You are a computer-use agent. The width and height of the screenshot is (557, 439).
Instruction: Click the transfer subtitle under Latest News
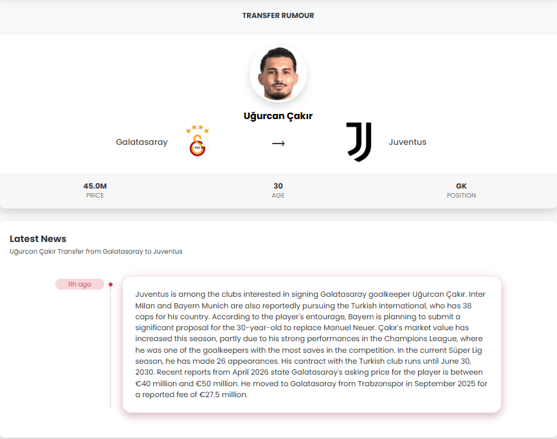pyautogui.click(x=96, y=252)
